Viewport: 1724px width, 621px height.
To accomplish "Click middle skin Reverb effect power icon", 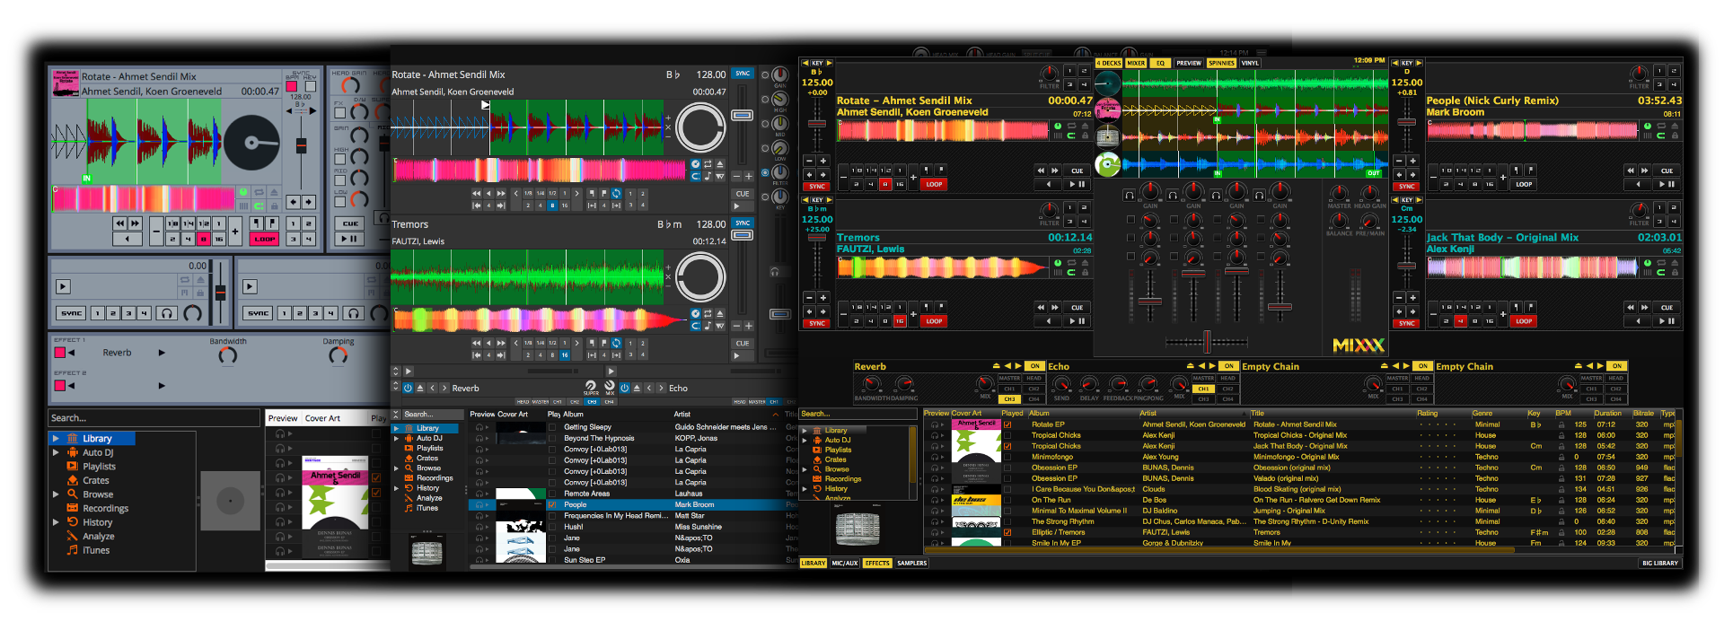I will click(x=408, y=388).
